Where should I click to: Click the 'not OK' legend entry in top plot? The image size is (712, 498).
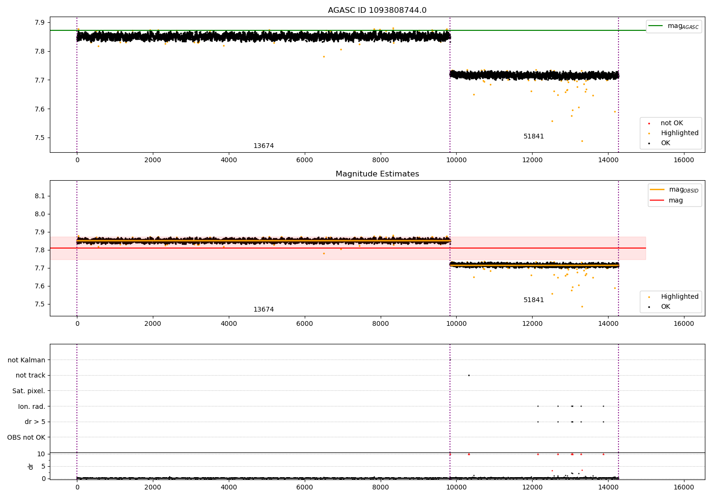(x=666, y=123)
